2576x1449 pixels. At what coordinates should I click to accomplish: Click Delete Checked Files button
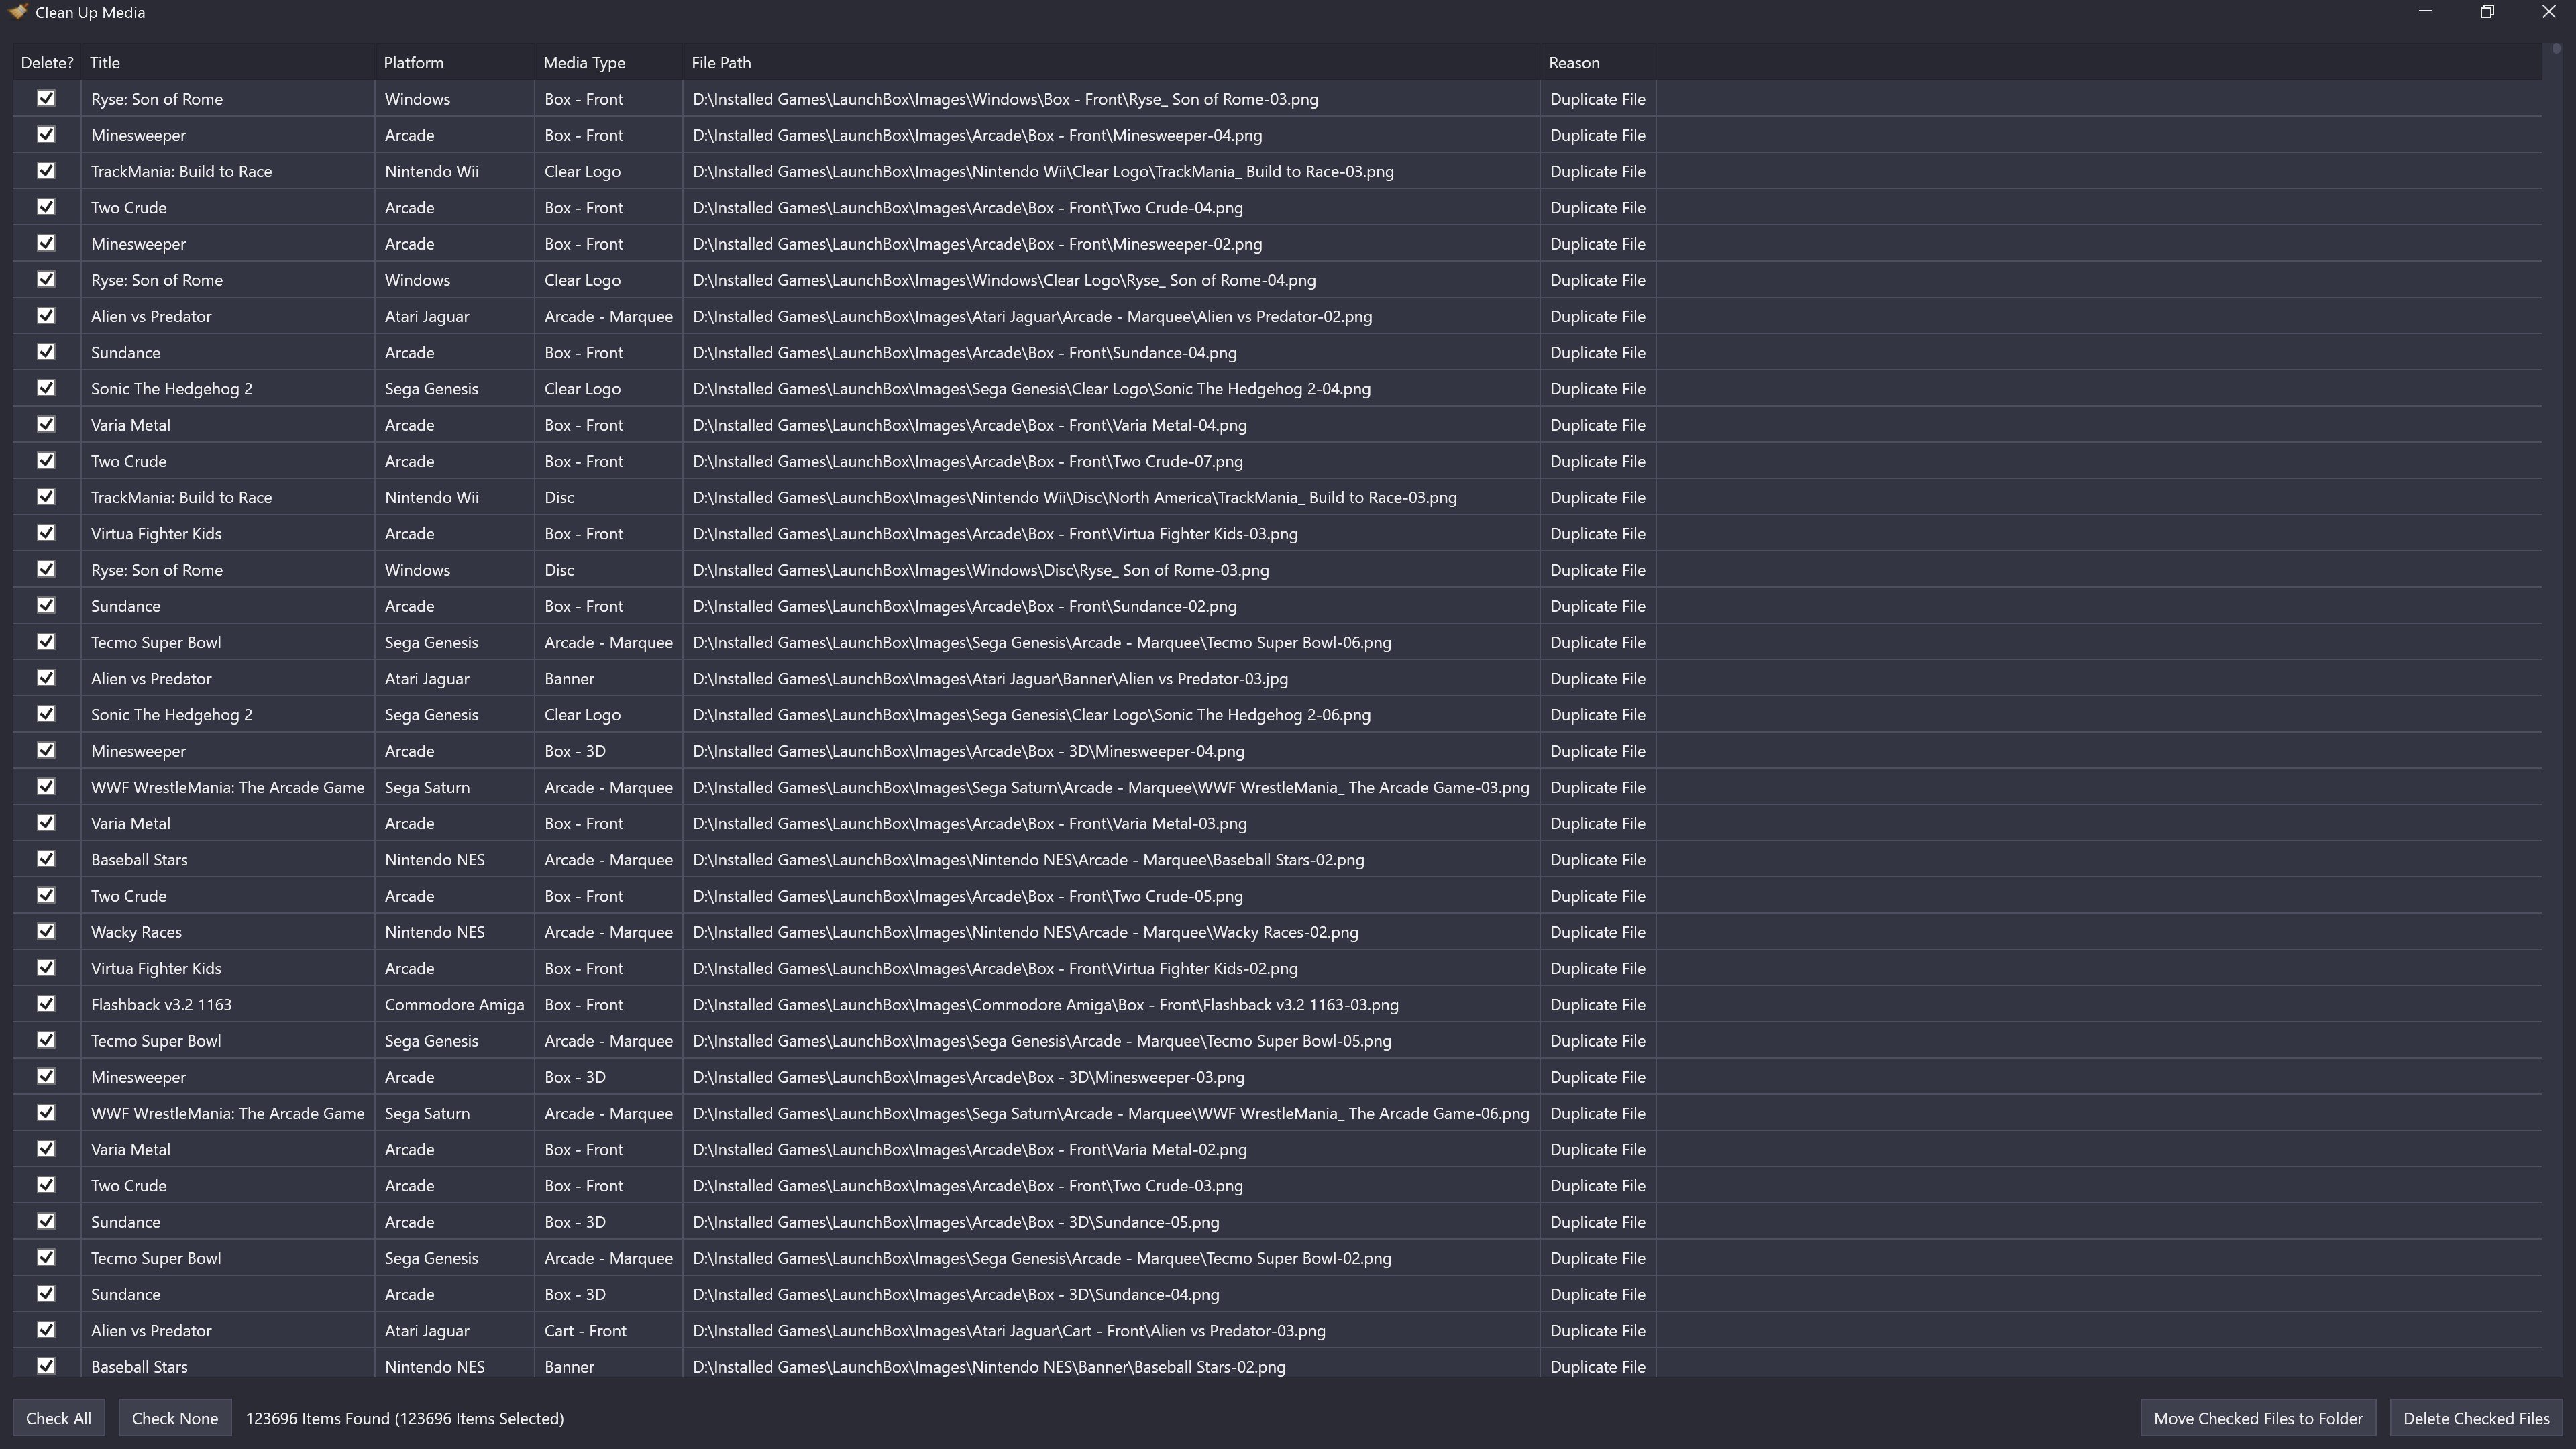2476,1418
